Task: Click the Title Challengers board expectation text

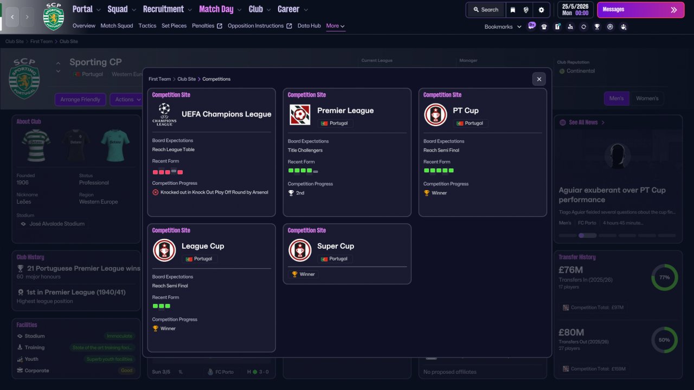Action: 305,151
